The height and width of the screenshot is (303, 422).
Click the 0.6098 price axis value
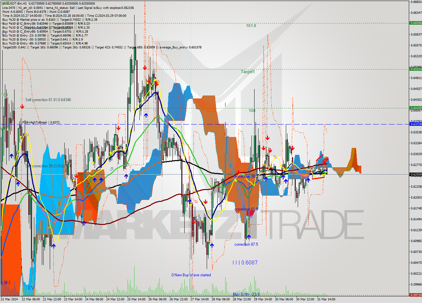(416, 241)
